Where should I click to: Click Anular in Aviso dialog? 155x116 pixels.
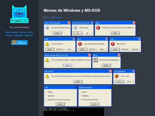(50, 49)
